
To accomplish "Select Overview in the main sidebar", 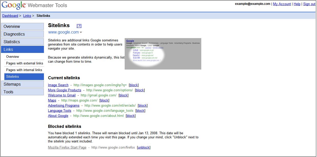I will 22,26.
